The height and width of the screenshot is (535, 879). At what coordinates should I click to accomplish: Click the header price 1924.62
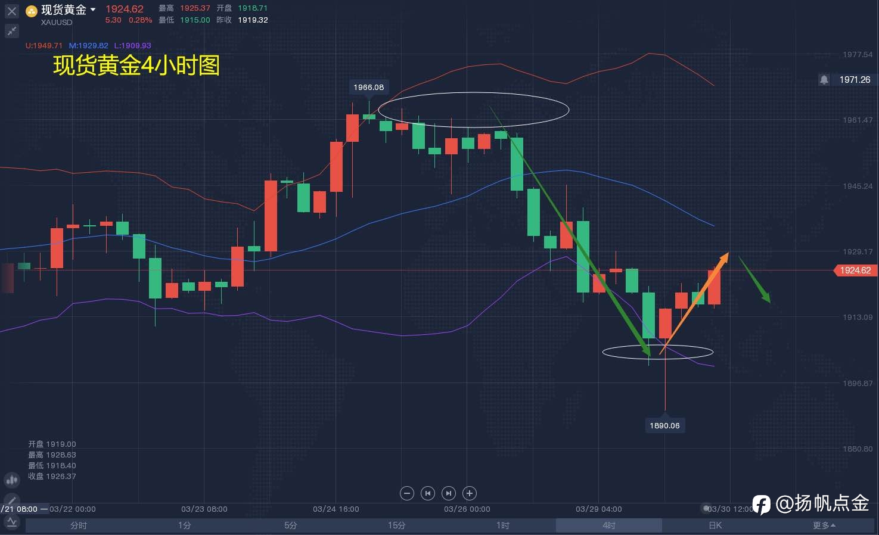(x=125, y=9)
